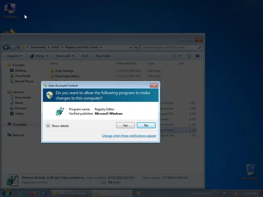Open recent pages dropdown beside Forward button
The width and height of the screenshot is (263, 197).
coord(18,47)
